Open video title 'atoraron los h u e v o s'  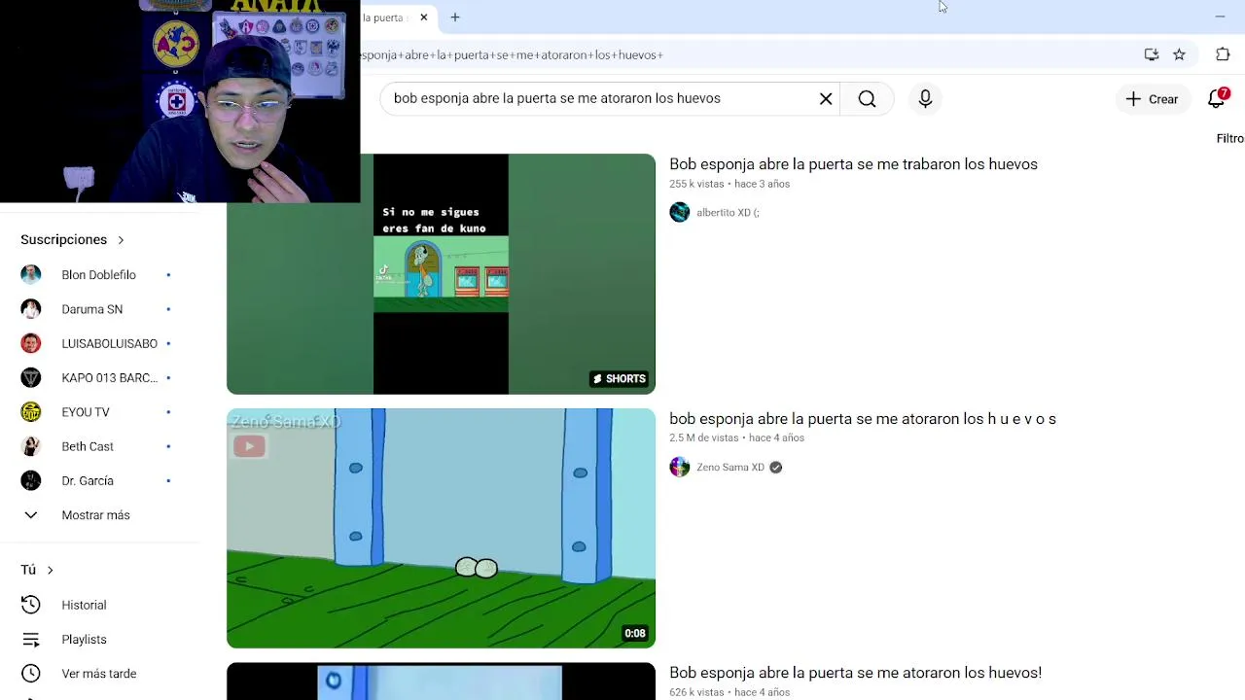click(x=863, y=419)
